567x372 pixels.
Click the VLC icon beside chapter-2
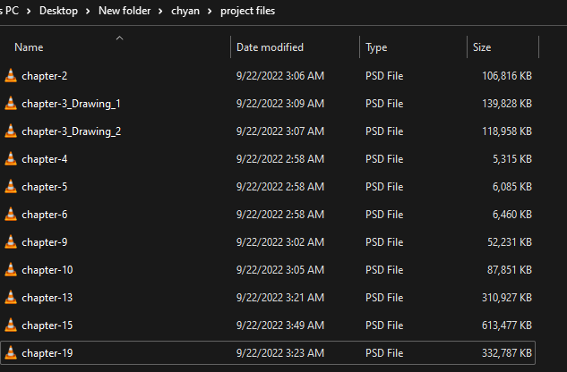[x=11, y=76]
